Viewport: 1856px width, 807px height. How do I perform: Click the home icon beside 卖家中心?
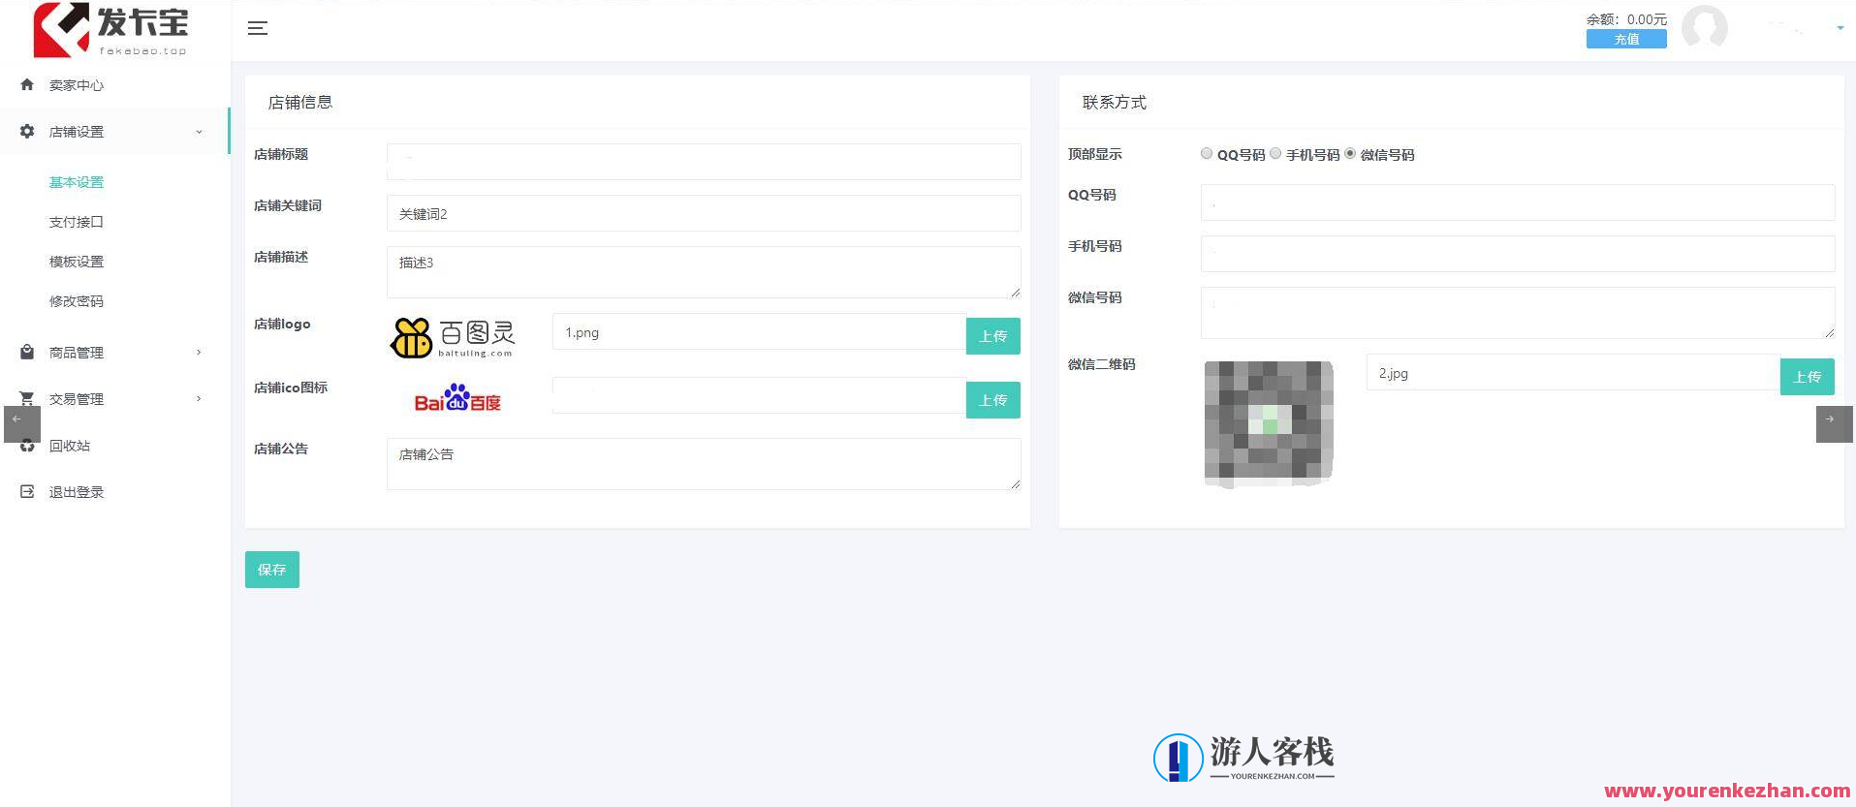(x=27, y=84)
